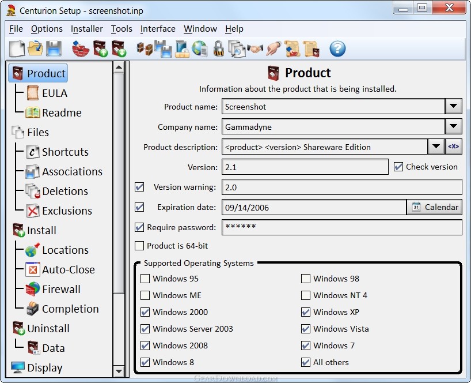Enable the Product is 64-bit checkbox
Viewport: 471px width, 383px height.
pyautogui.click(x=139, y=246)
